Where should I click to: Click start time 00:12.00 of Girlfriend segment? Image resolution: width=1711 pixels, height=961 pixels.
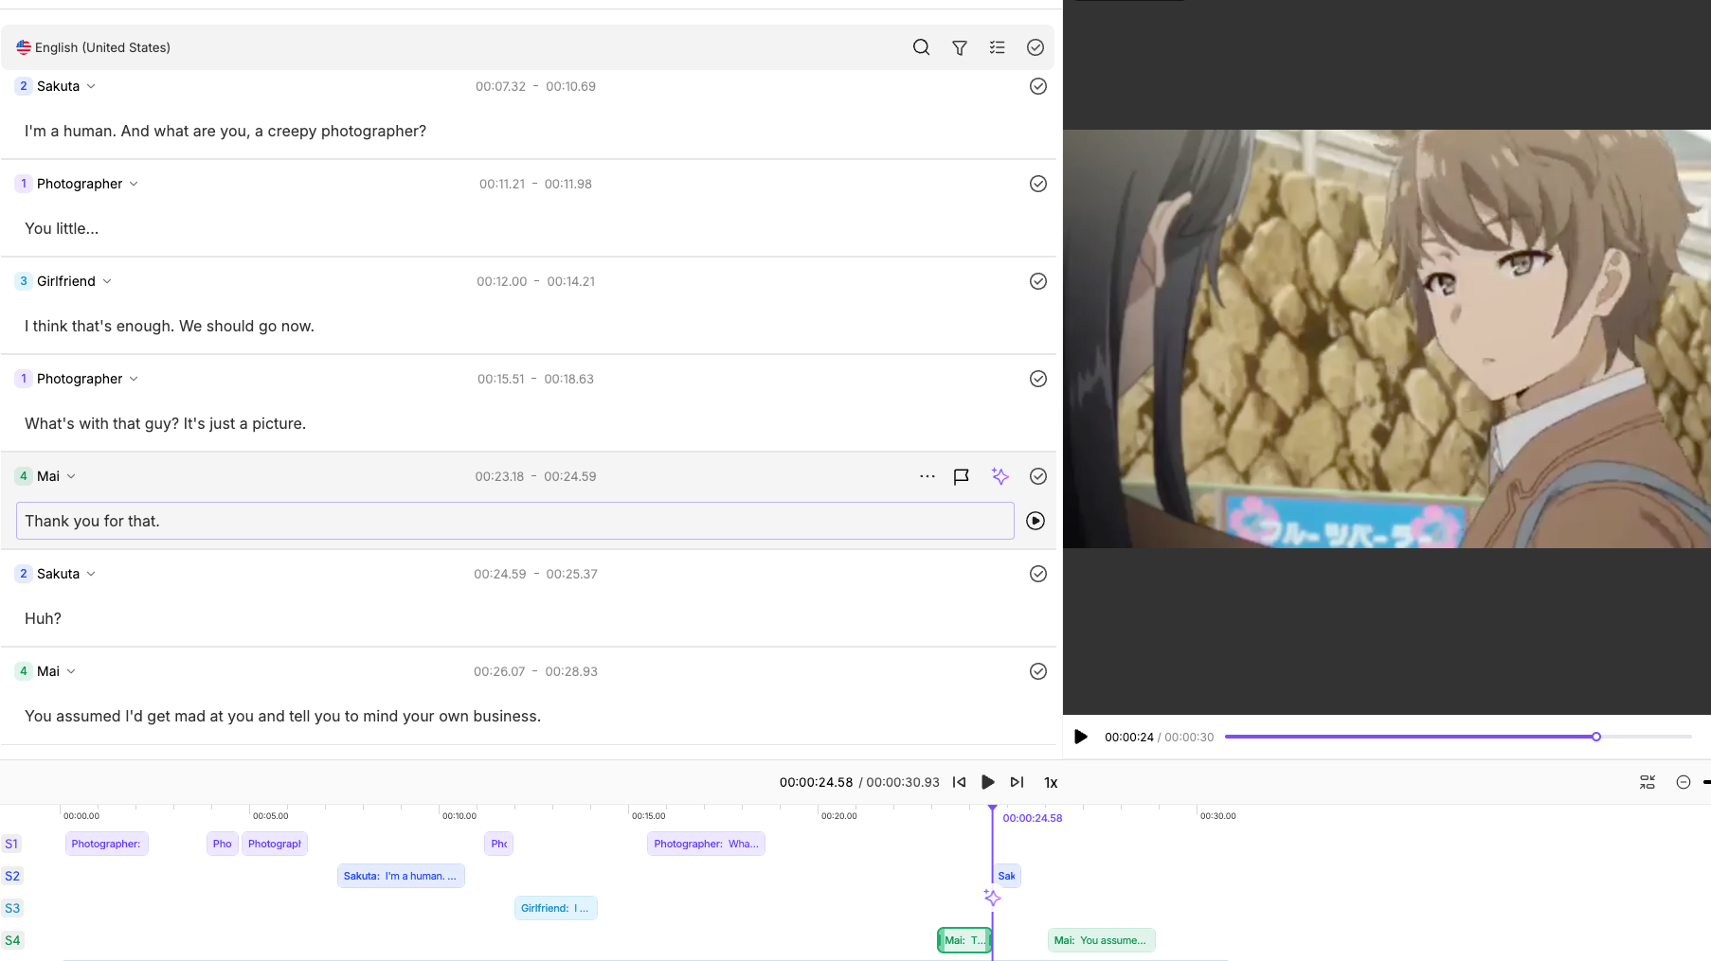coord(502,281)
